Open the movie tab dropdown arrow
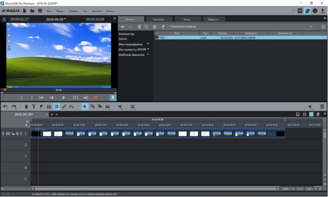The width and height of the screenshot is (328, 197). 57,114
